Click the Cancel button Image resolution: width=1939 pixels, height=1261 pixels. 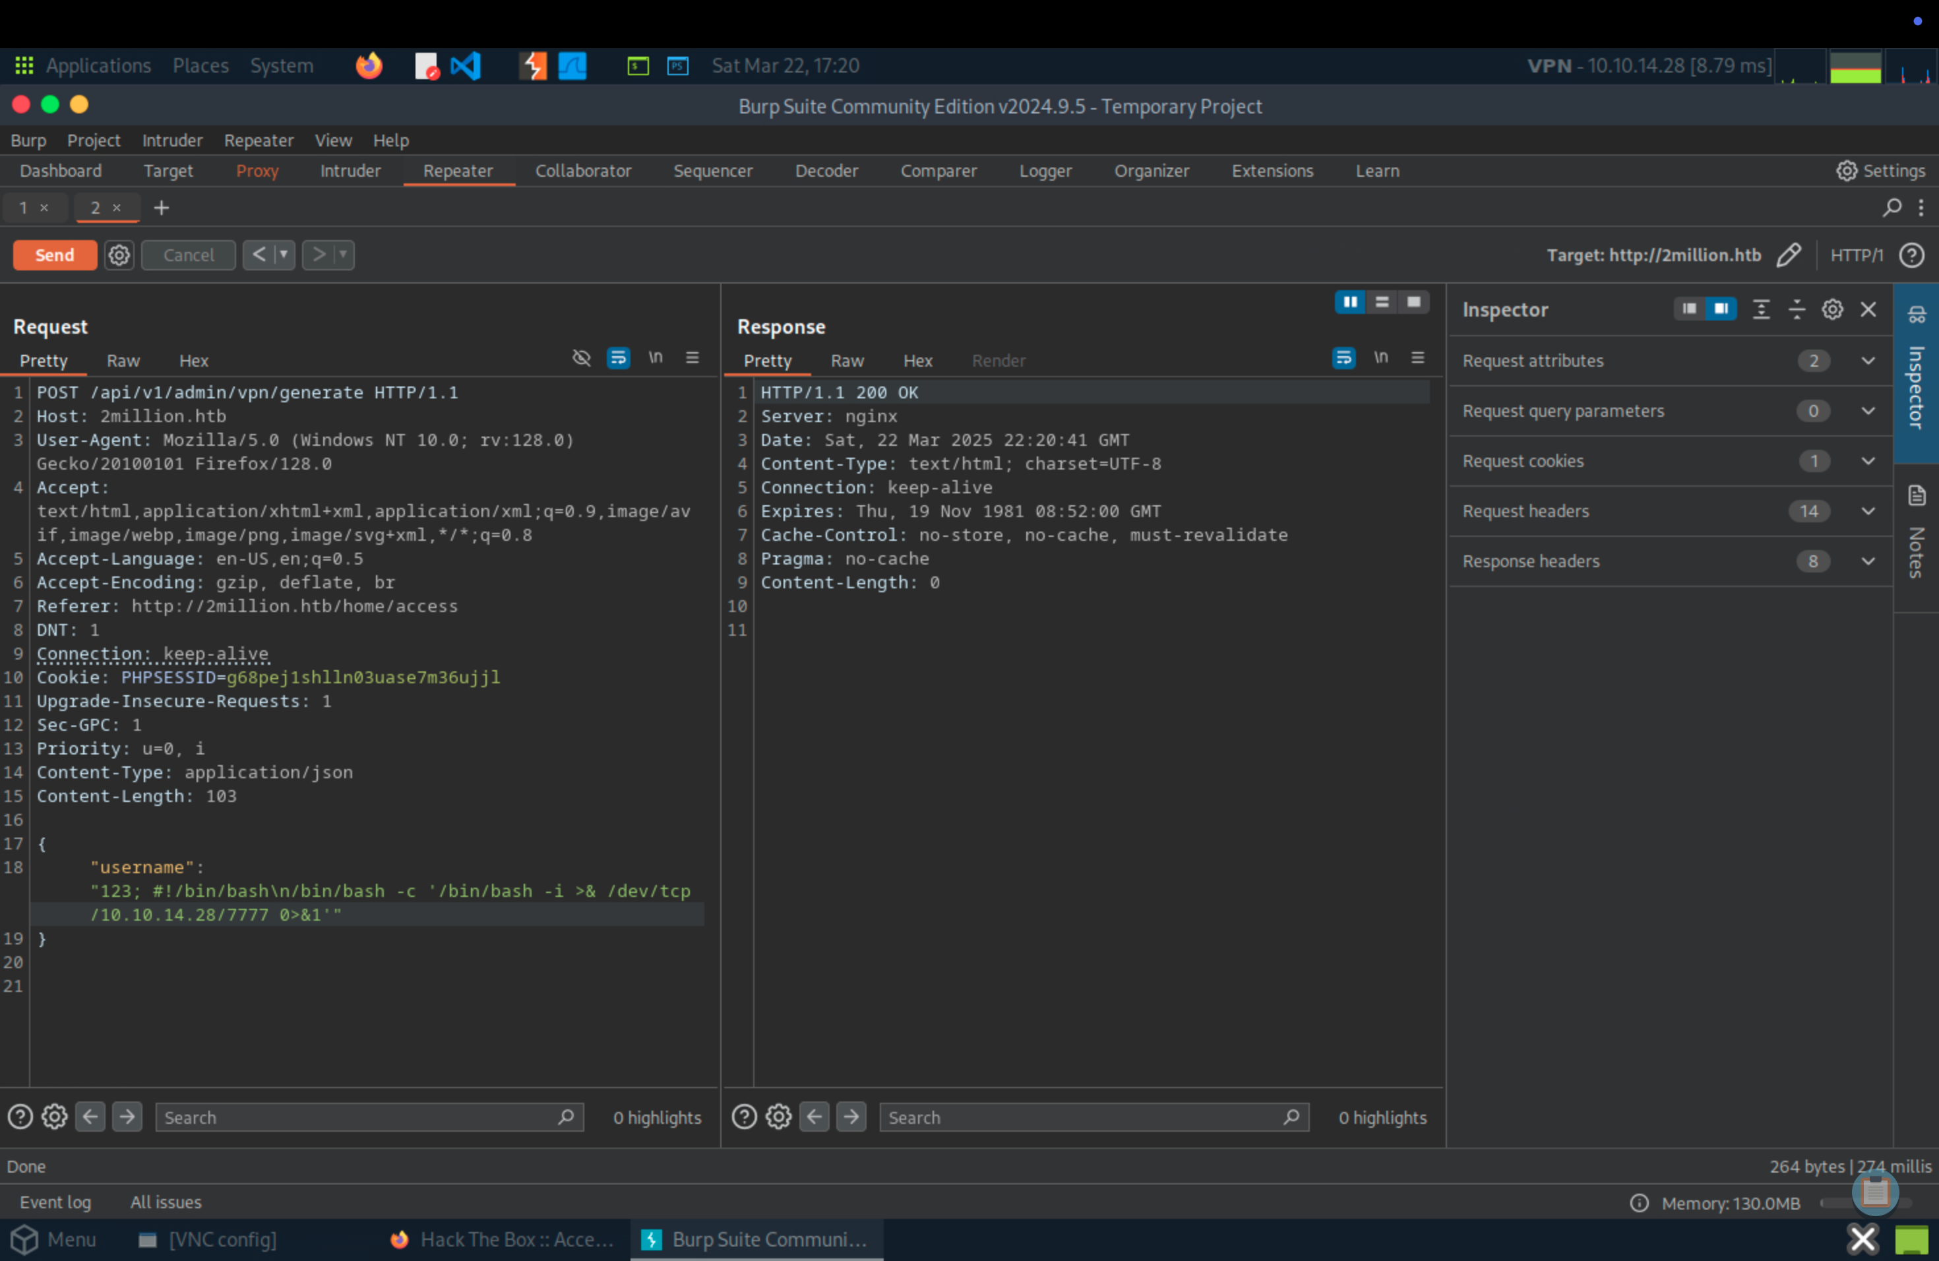click(x=188, y=255)
